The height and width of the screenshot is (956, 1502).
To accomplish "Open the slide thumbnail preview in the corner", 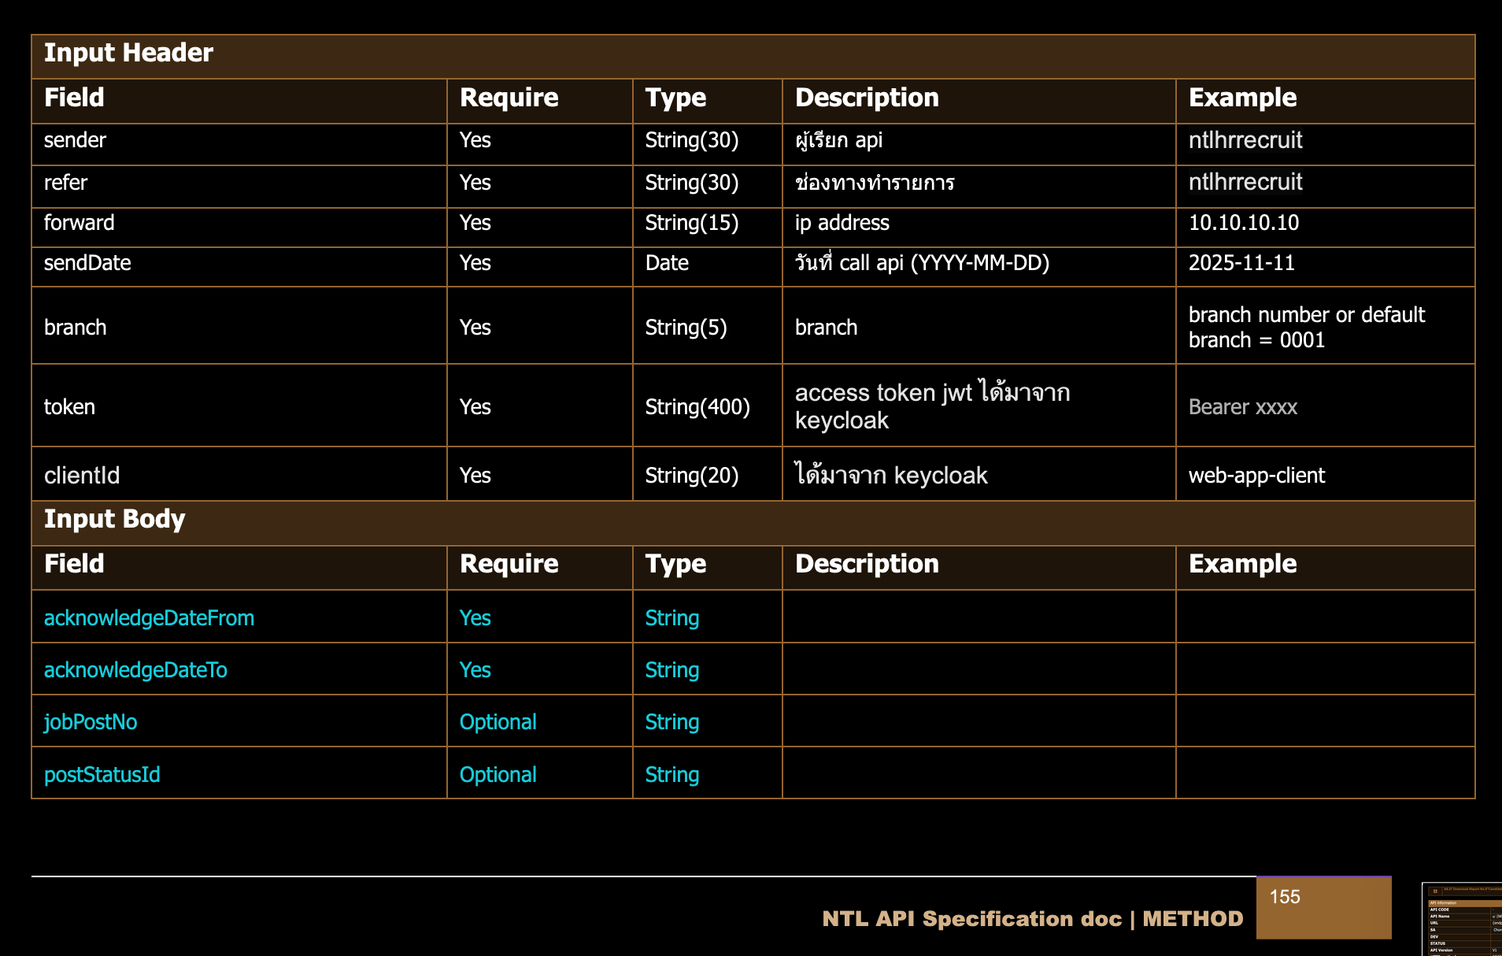I will tap(1463, 920).
